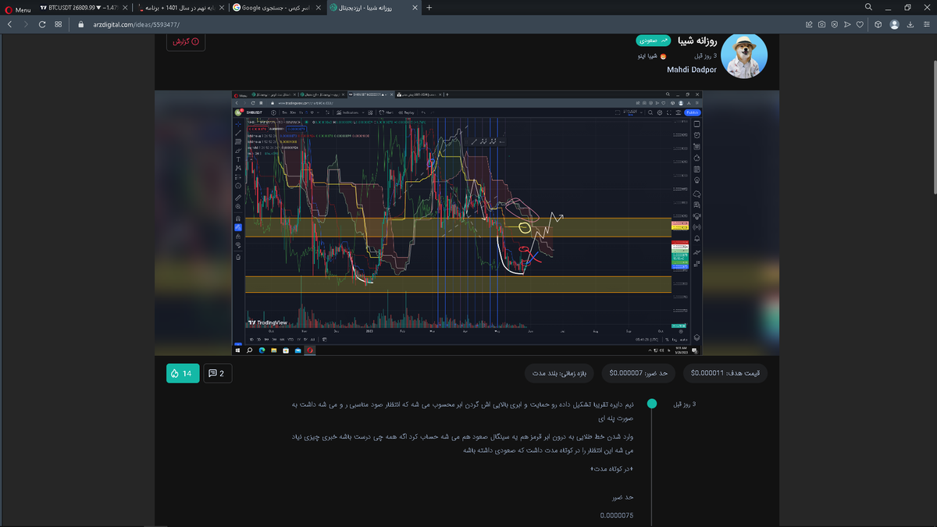
Task: Close the Google search tab
Action: tap(319, 8)
